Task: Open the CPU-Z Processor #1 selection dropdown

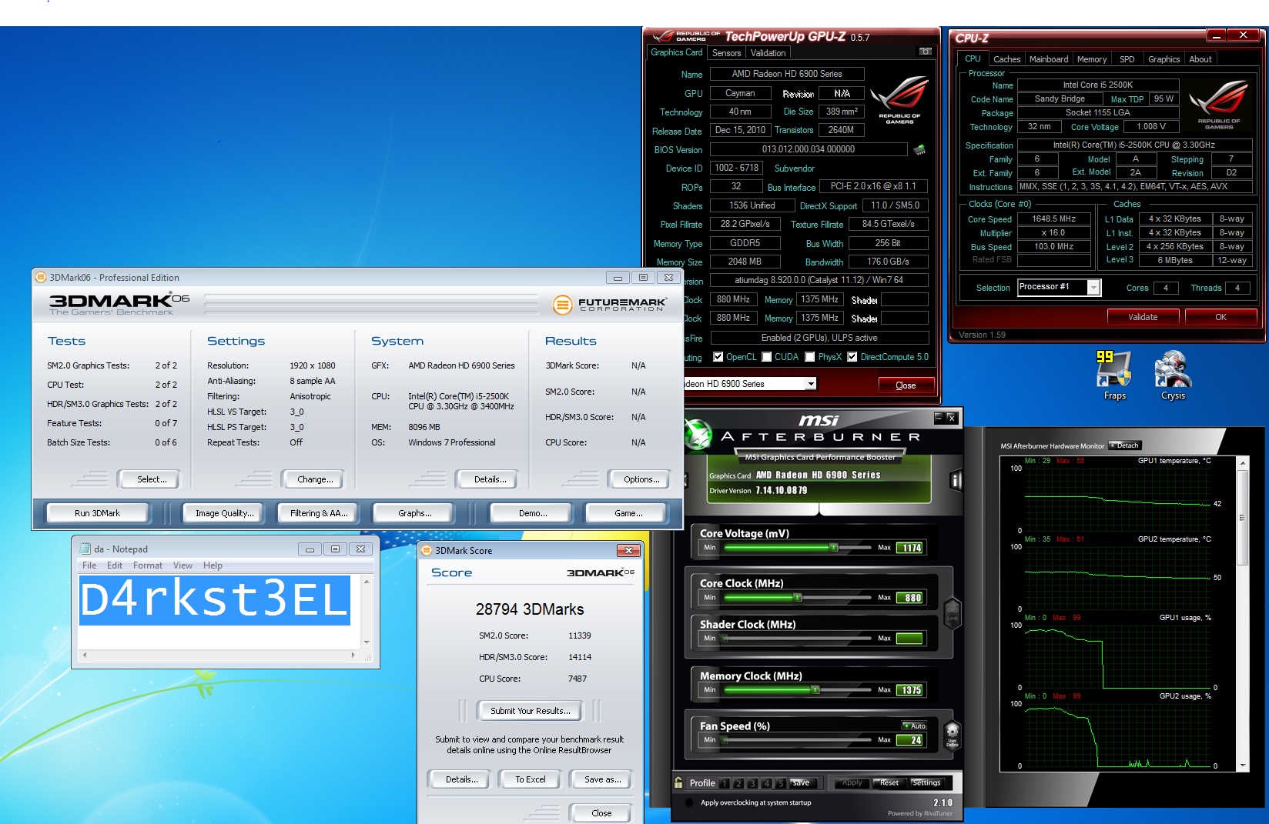Action: tap(1093, 287)
